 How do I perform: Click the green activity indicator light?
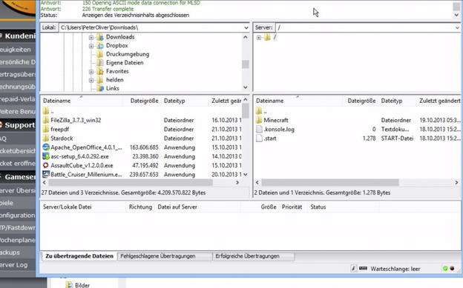445,269
